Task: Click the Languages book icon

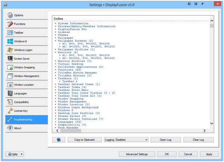Action: click(10, 93)
